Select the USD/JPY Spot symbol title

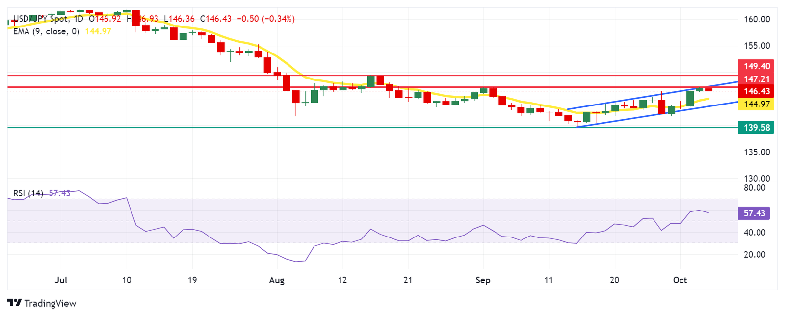tap(40, 19)
